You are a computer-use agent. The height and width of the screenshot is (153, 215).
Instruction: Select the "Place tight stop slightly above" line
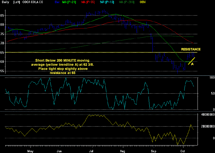coord(63,69)
